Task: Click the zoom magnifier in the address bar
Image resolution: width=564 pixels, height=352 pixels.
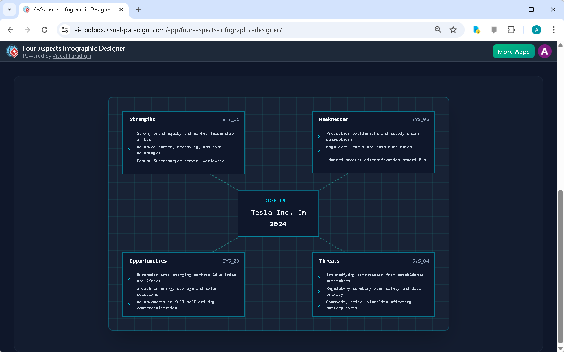Action: (438, 29)
